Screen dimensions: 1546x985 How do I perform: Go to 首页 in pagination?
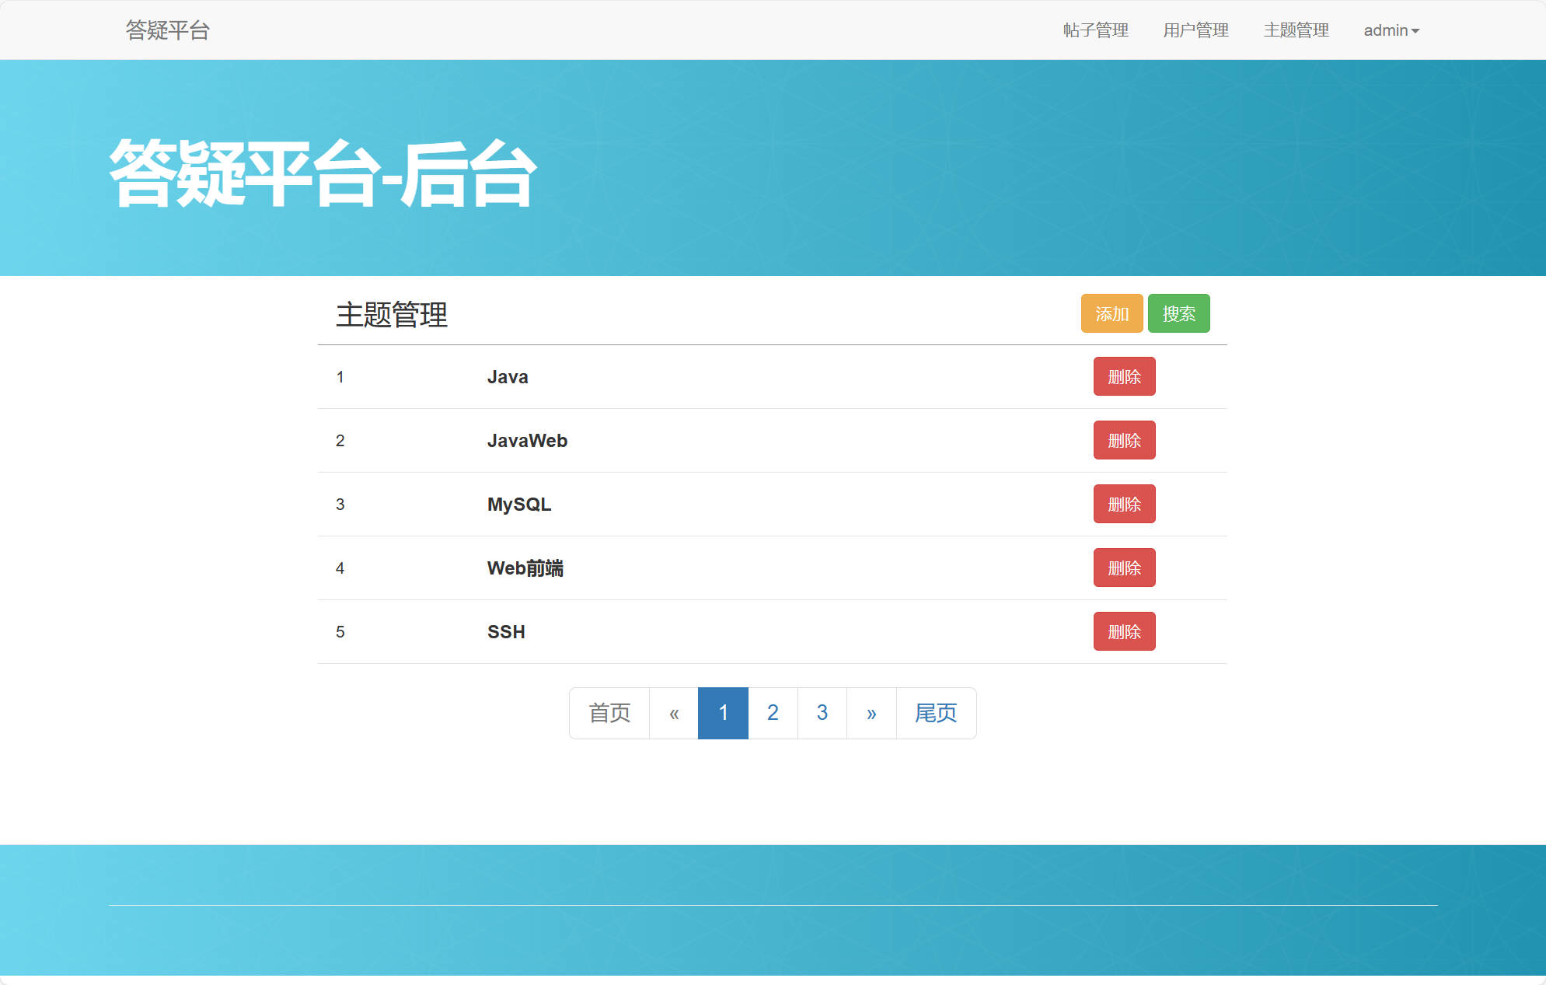click(609, 713)
